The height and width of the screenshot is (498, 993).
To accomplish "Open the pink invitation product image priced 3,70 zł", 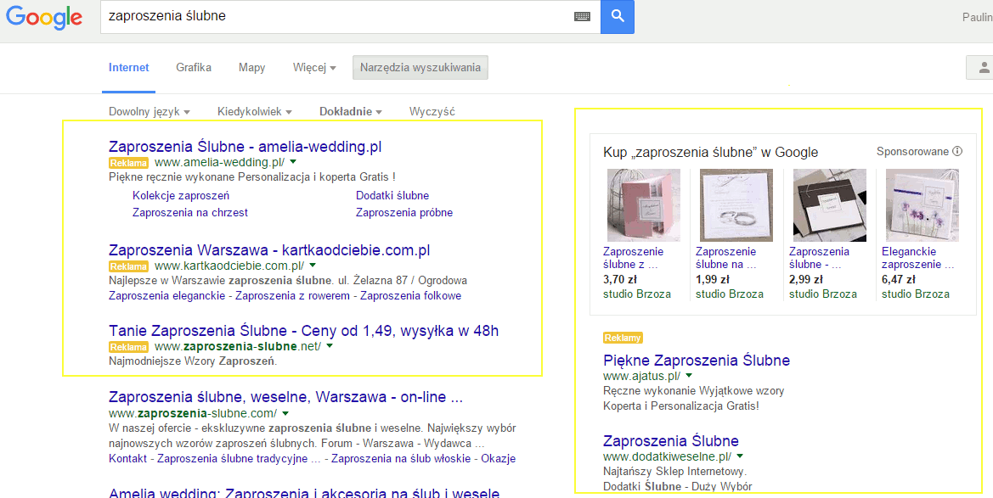I will click(x=644, y=205).
